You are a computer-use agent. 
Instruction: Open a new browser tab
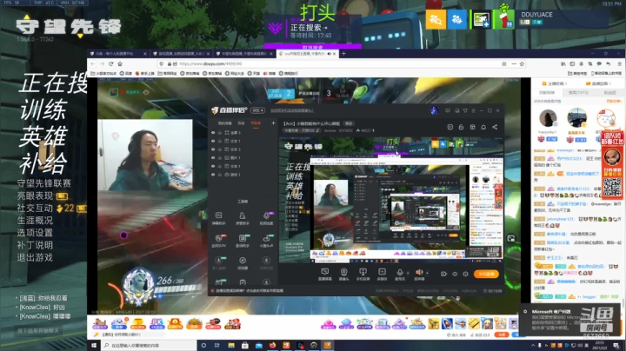(x=343, y=54)
